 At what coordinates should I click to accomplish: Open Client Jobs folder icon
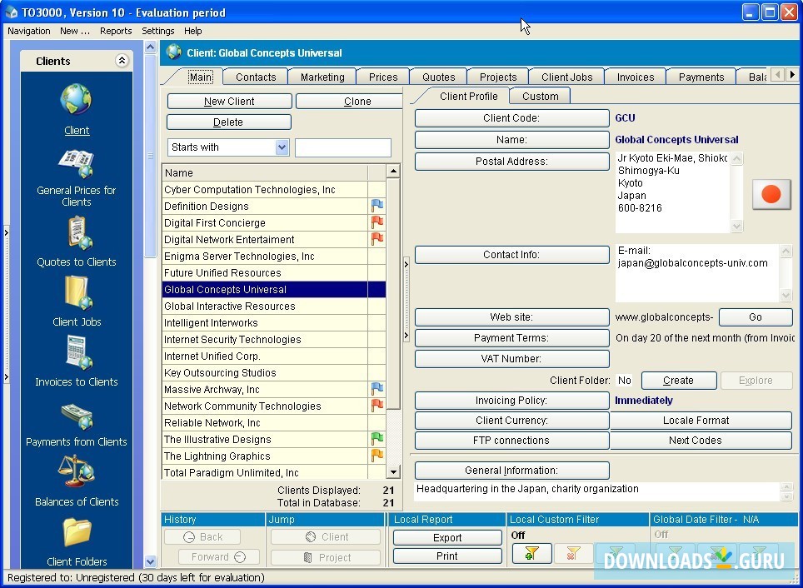77,293
